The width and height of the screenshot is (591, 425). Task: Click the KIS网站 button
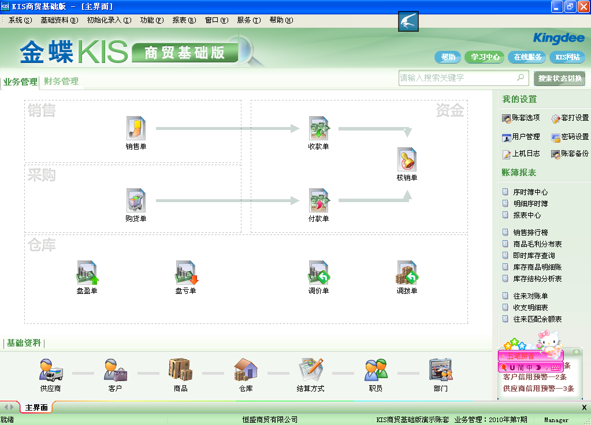pyautogui.click(x=567, y=57)
